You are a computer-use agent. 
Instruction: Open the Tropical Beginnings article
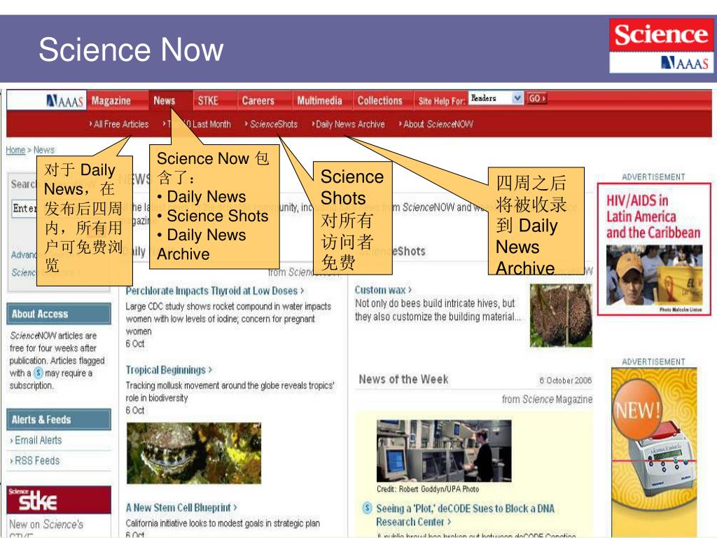click(169, 370)
